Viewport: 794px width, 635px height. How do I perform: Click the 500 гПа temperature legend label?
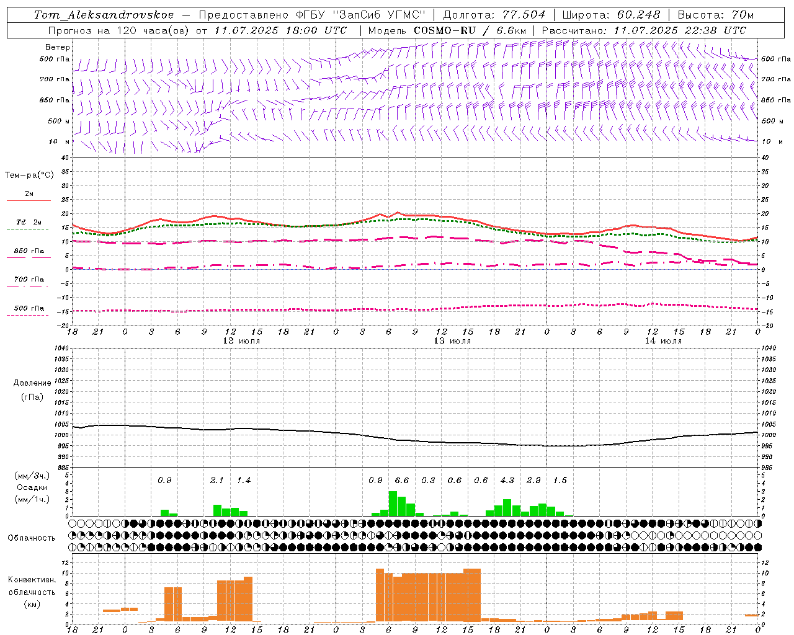click(29, 308)
